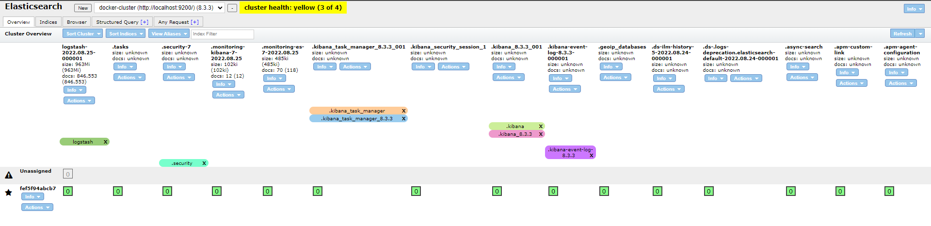Click the cluster health yellow indicator
The image size is (931, 226).
[293, 7]
